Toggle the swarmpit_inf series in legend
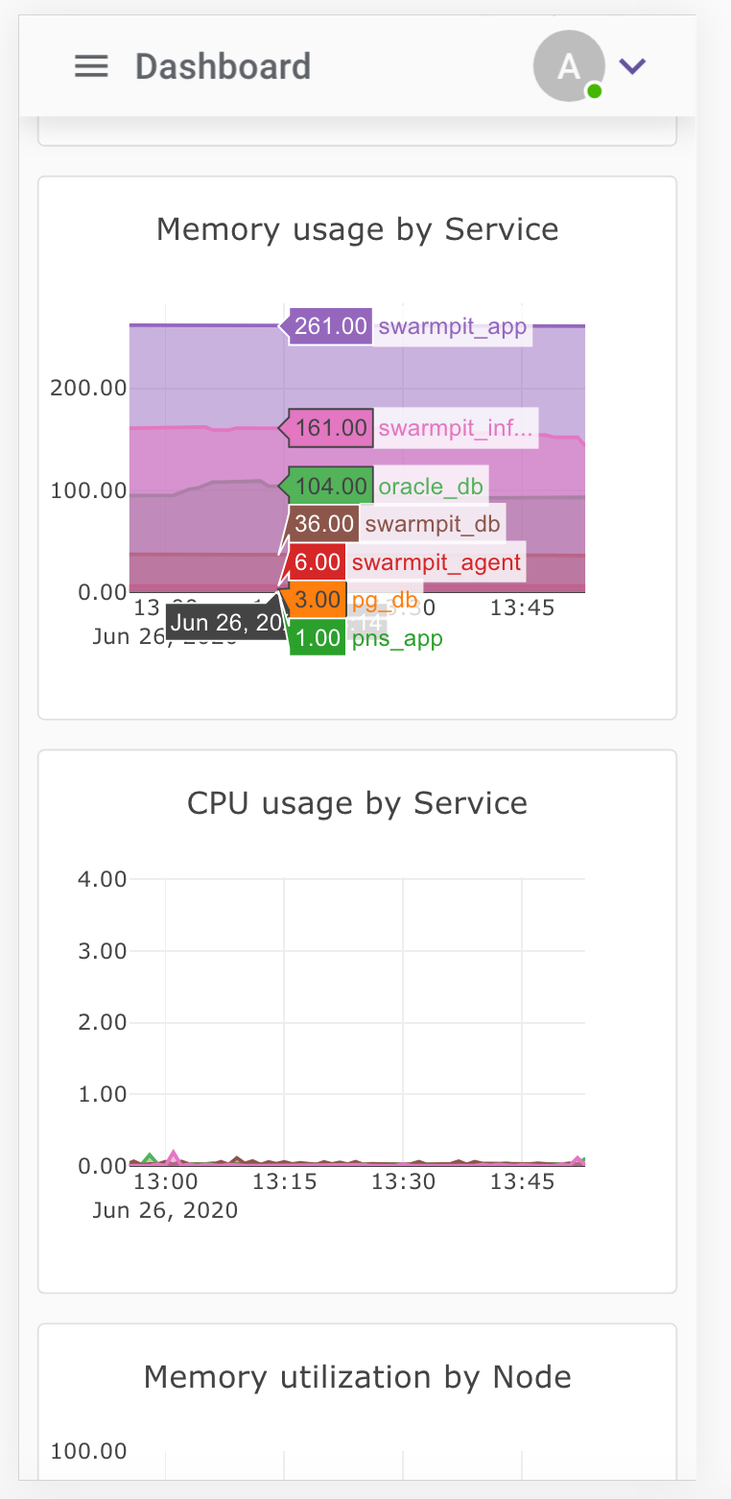 (x=457, y=428)
